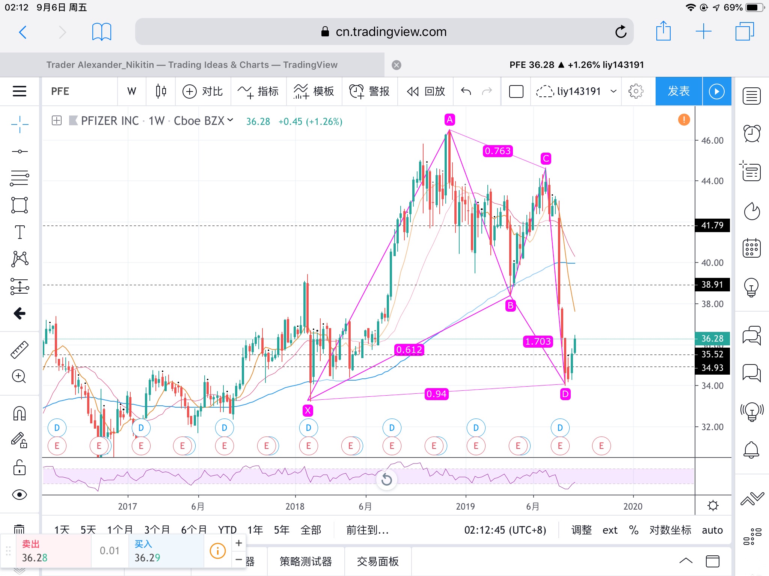Click the play stream button beside Publish
The height and width of the screenshot is (576, 769).
pyautogui.click(x=717, y=91)
